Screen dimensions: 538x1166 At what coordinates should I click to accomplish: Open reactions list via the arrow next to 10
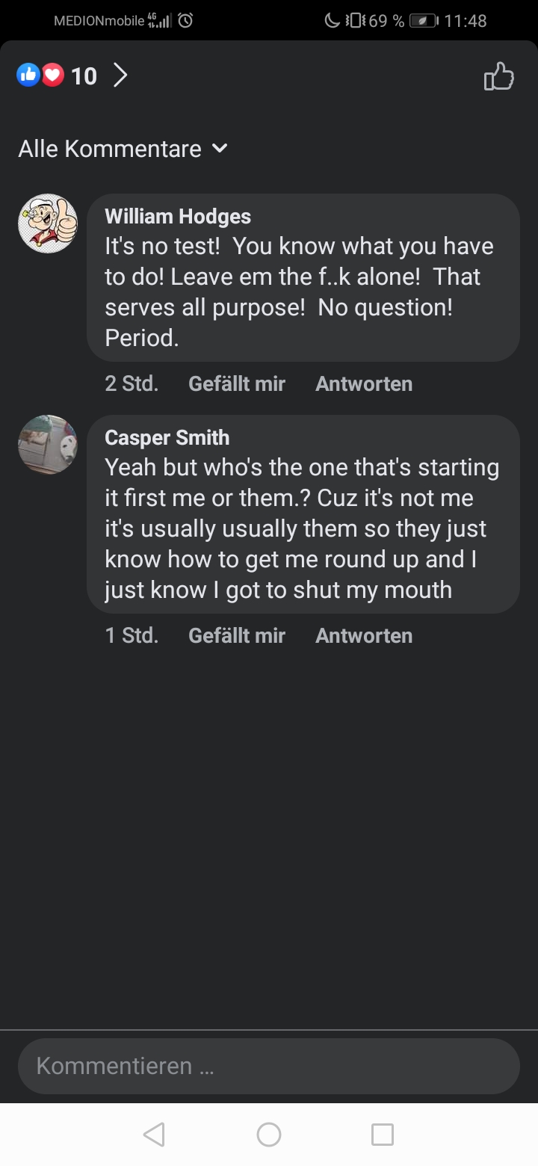[x=120, y=75]
